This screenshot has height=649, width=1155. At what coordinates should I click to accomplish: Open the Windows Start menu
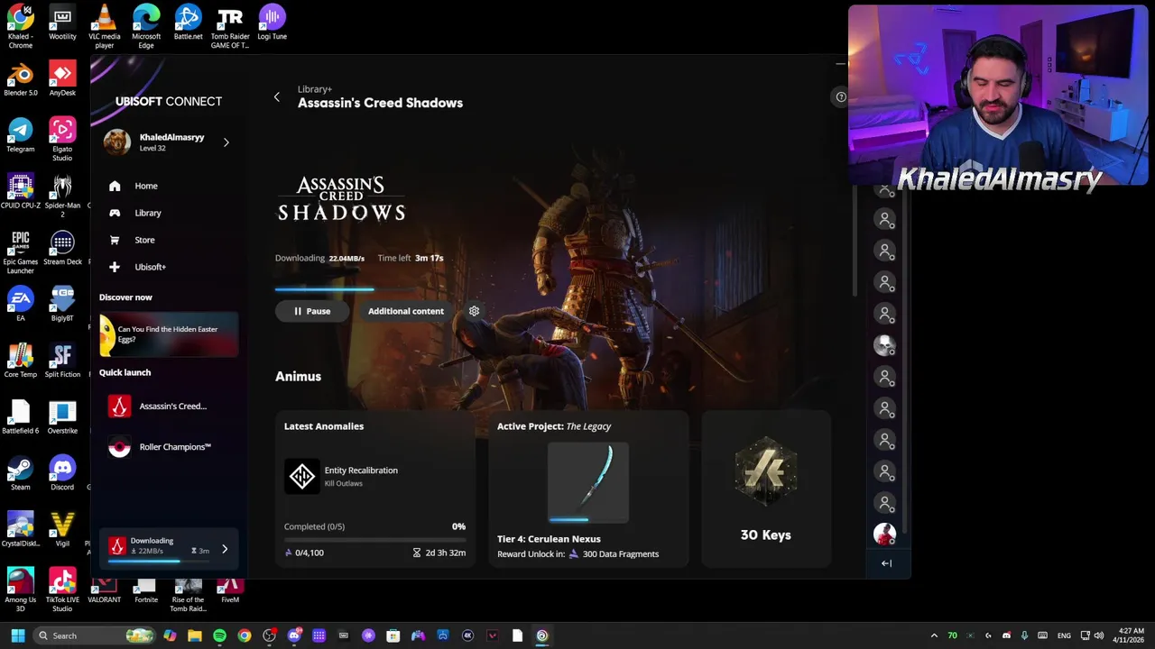[17, 635]
